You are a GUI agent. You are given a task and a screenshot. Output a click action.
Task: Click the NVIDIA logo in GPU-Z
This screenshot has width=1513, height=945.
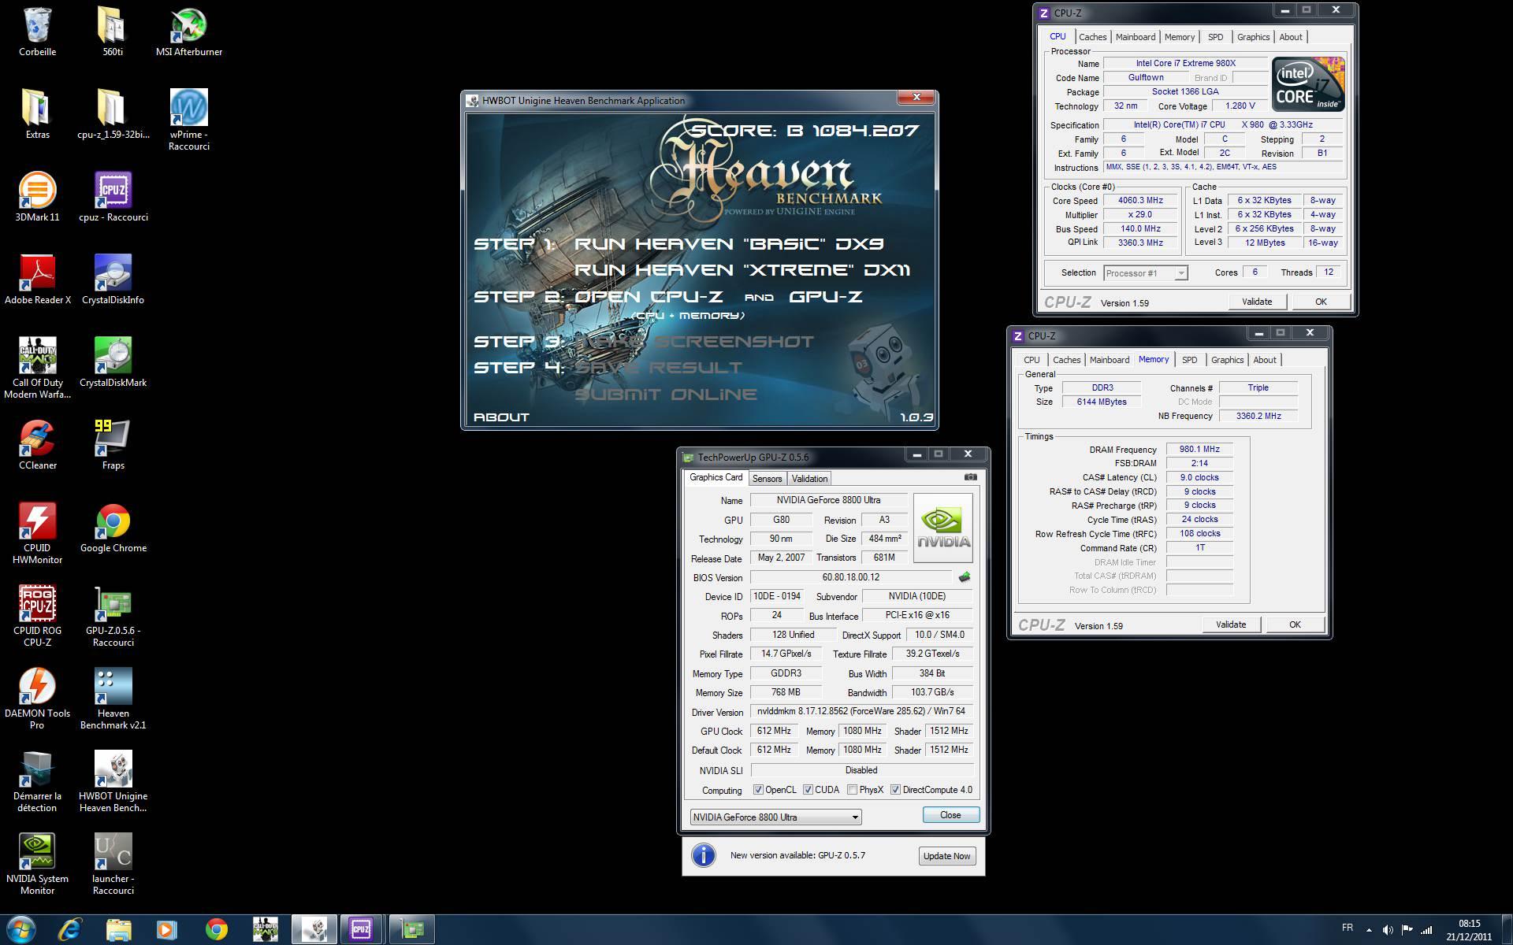pos(942,528)
